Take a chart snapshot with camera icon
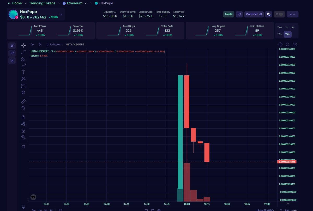Image resolution: width=313 pixels, height=211 pixels. click(295, 45)
